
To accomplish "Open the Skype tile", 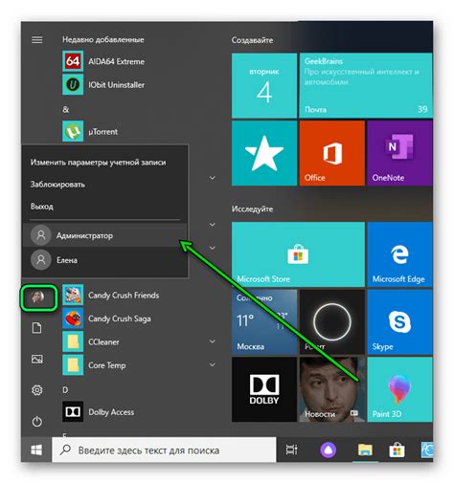I will 399,322.
